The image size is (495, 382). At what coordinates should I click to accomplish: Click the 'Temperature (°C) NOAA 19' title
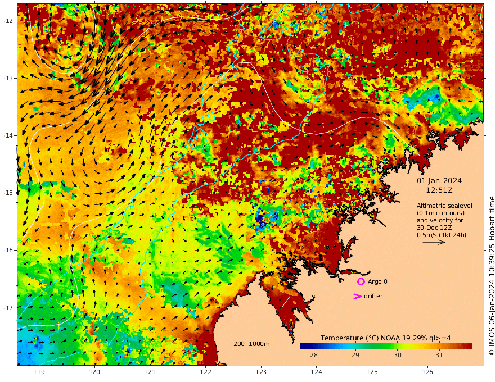(x=365, y=338)
